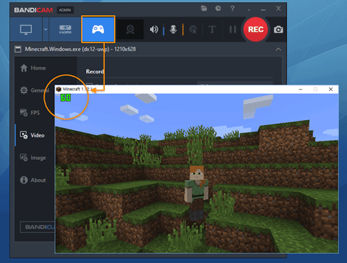Toggle microphone recording icon

tap(173, 30)
